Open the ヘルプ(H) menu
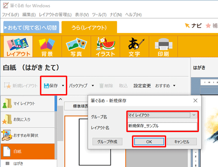 click(x=133, y=15)
